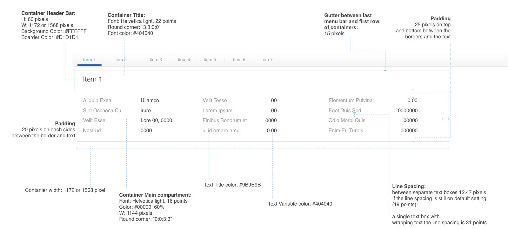Go to the Item 4 tab
The width and height of the screenshot is (508, 229).
[x=184, y=60]
